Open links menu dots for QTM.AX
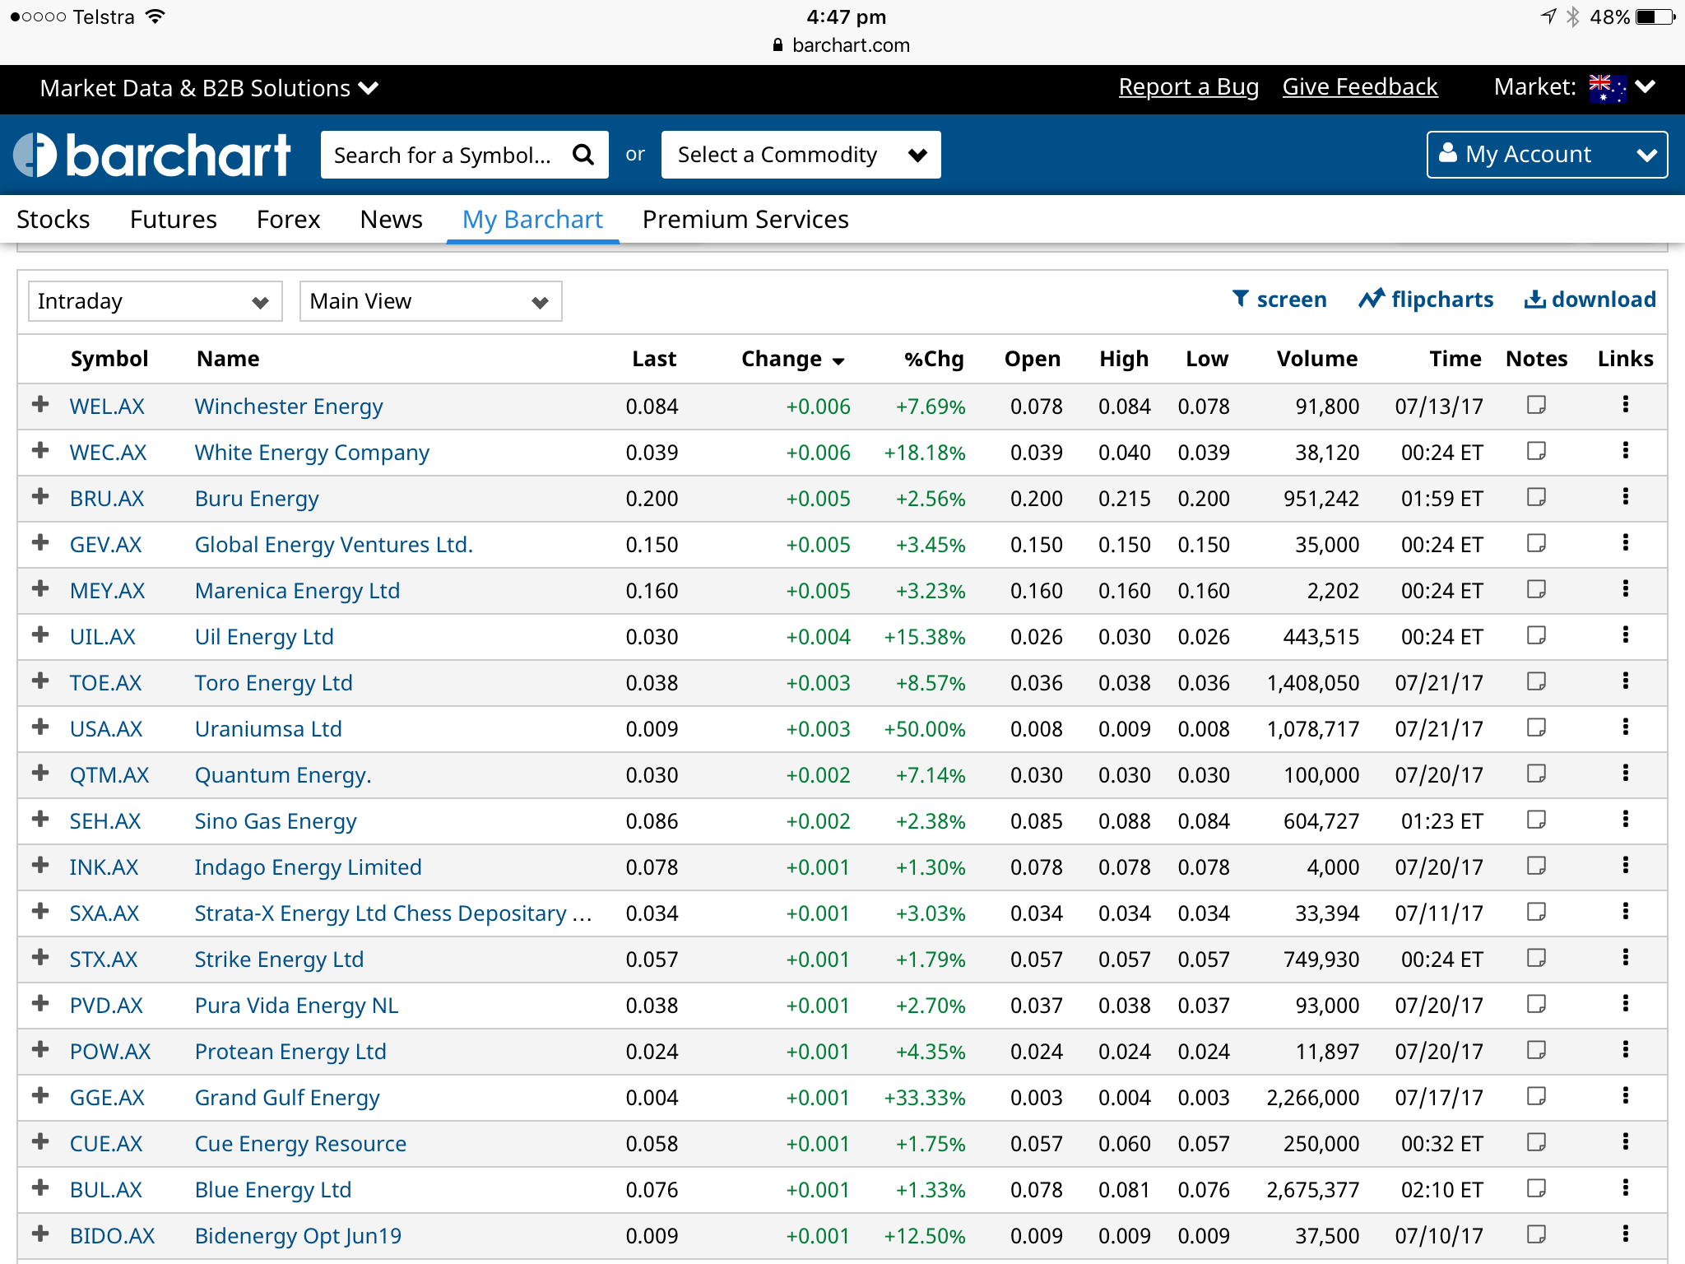The width and height of the screenshot is (1685, 1264). (x=1626, y=773)
